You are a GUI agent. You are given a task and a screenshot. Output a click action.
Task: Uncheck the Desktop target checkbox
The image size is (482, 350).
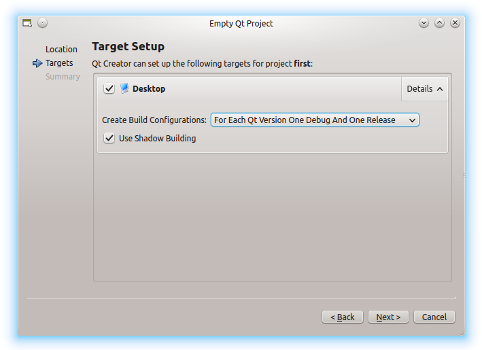pos(109,89)
